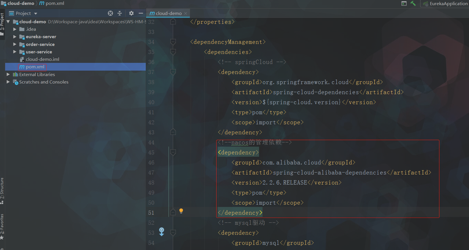The height and width of the screenshot is (250, 469).
Task: Click the fold end marker on line 51
Action: coord(173,212)
